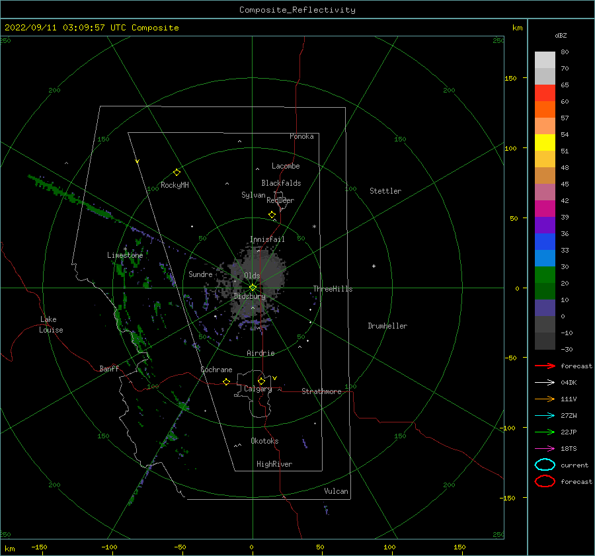595x556 pixels.
Task: Click the cyan current ellipse legend icon
Action: click(x=545, y=465)
